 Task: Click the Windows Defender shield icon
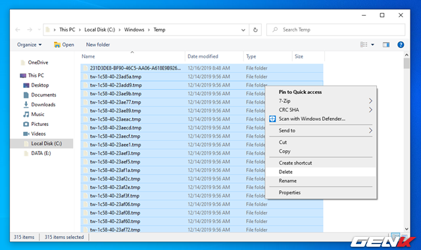[x=272, y=119]
